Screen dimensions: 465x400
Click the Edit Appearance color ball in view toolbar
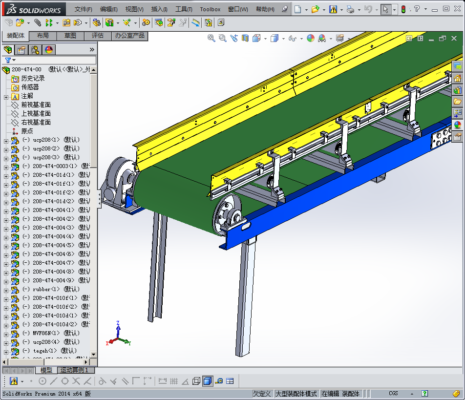[311, 38]
